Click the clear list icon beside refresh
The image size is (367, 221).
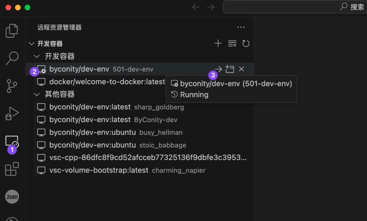tap(232, 43)
